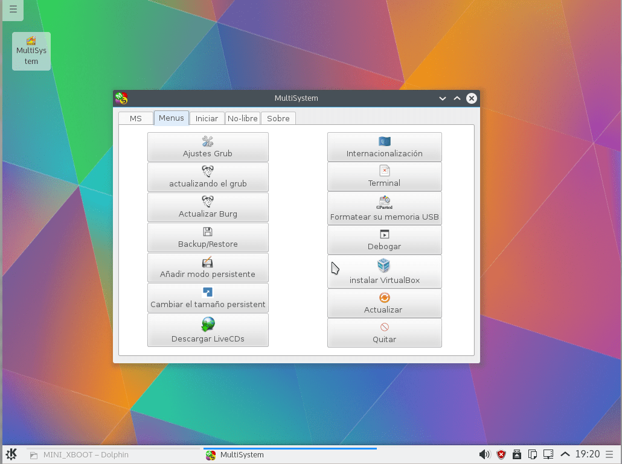Choose Añadir modo persistente
This screenshot has width=622, height=464.
point(208,267)
